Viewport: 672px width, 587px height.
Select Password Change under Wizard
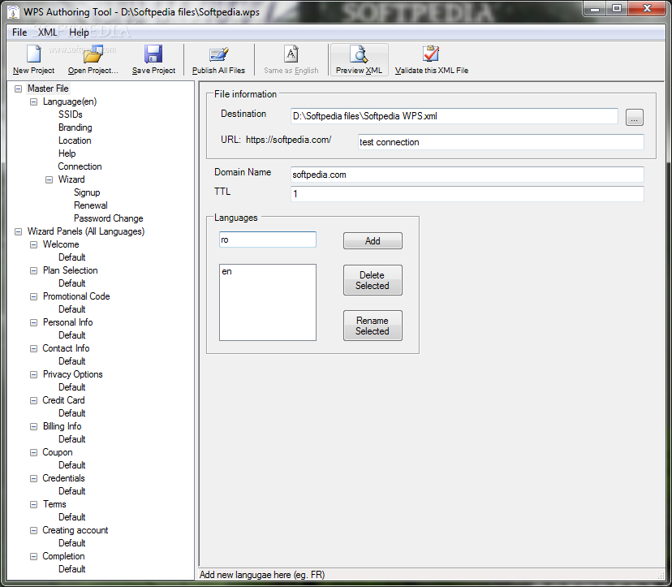(109, 218)
